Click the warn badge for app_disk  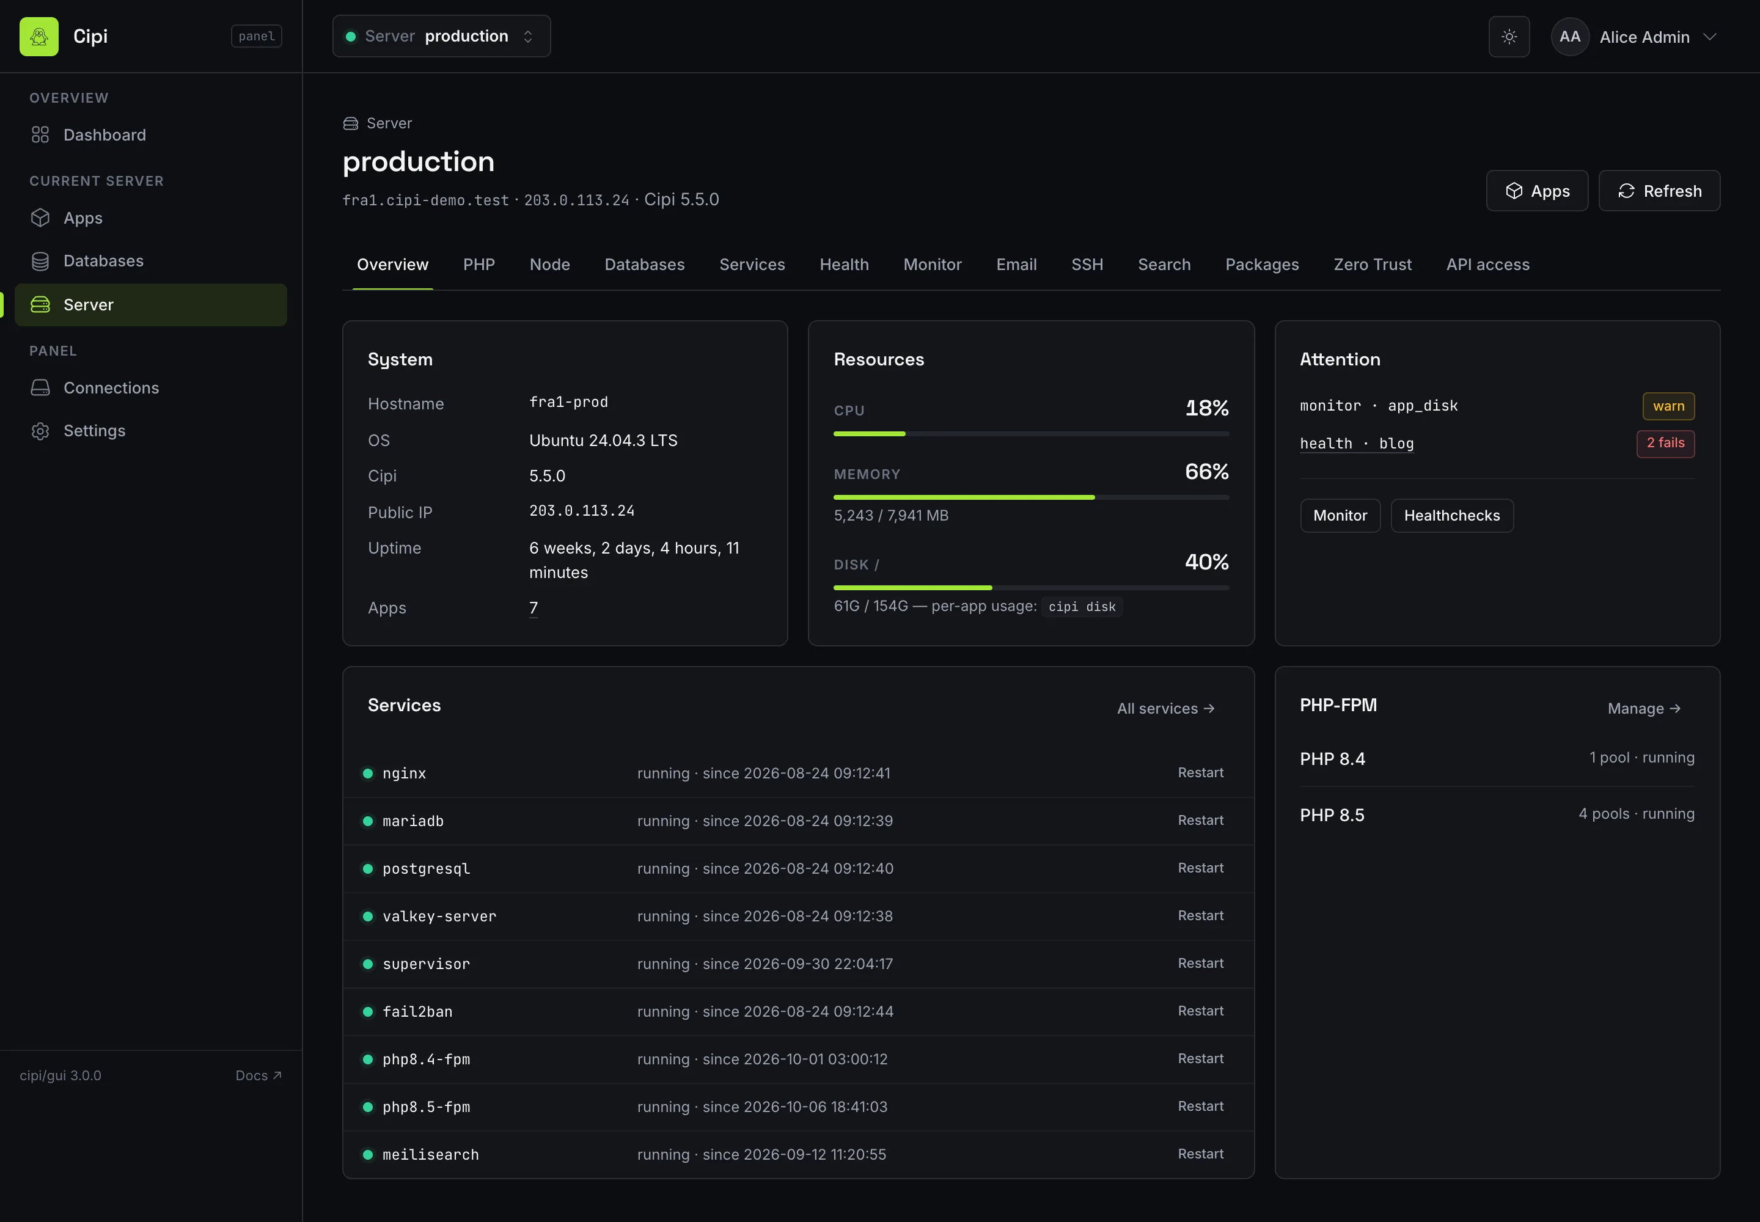point(1668,406)
